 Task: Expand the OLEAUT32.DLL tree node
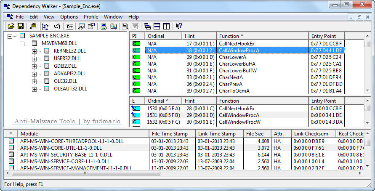[x=34, y=89]
